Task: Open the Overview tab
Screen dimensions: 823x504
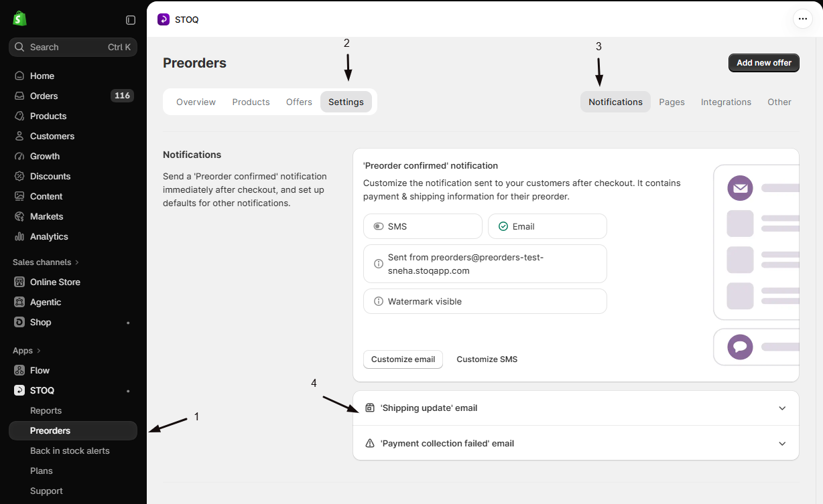Action: pyautogui.click(x=196, y=102)
